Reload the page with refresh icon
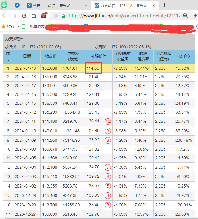 [24, 16]
